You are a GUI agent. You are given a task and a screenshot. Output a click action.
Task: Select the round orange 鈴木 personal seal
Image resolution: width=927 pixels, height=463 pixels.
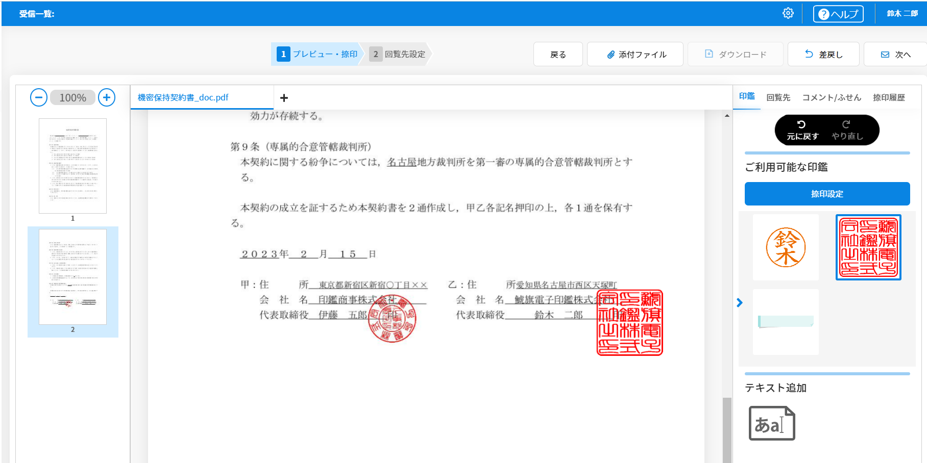coord(786,247)
